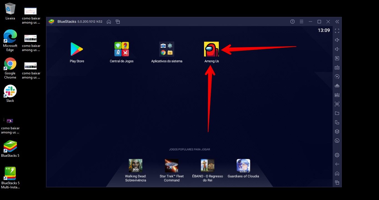
Task: Open the multi-window tabs icon in title bar
Action: [118, 22]
